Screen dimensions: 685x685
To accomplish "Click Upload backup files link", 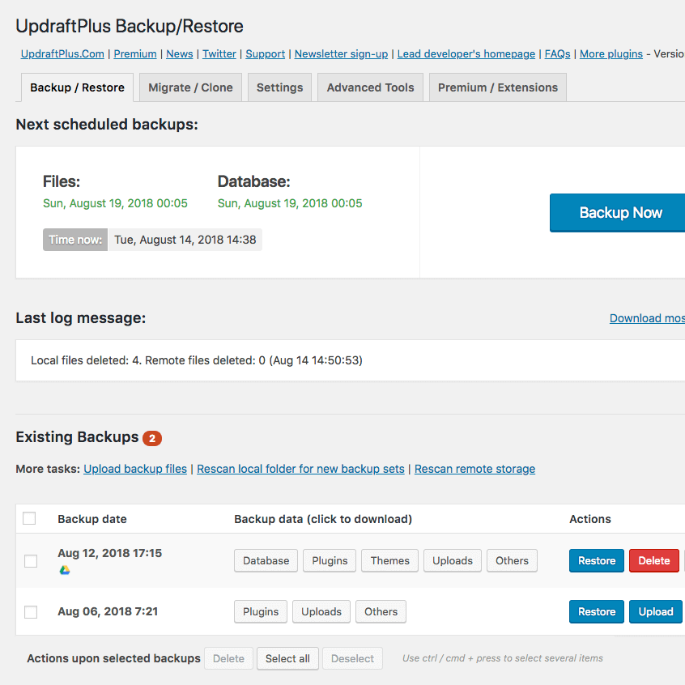I will coord(135,469).
